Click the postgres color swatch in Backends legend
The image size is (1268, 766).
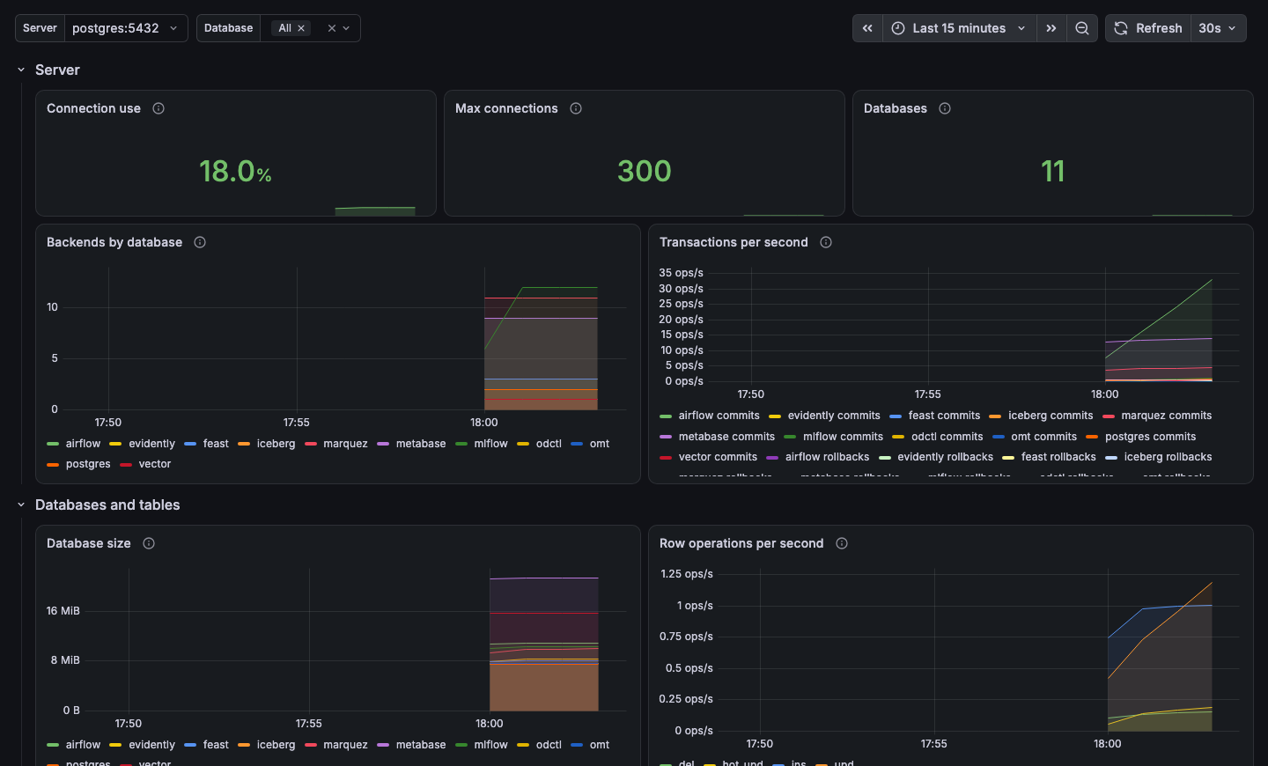tap(53, 464)
